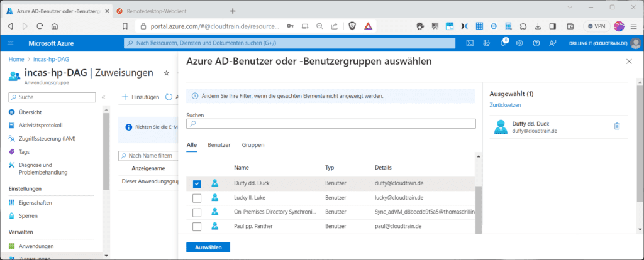The height and width of the screenshot is (260, 644).
Task: Click the Name column header
Action: point(241,168)
